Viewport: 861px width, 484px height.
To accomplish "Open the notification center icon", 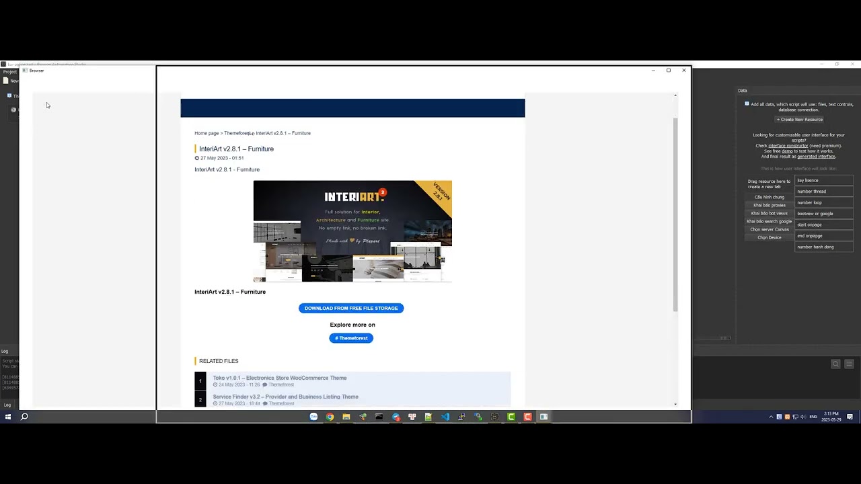I will (x=850, y=417).
